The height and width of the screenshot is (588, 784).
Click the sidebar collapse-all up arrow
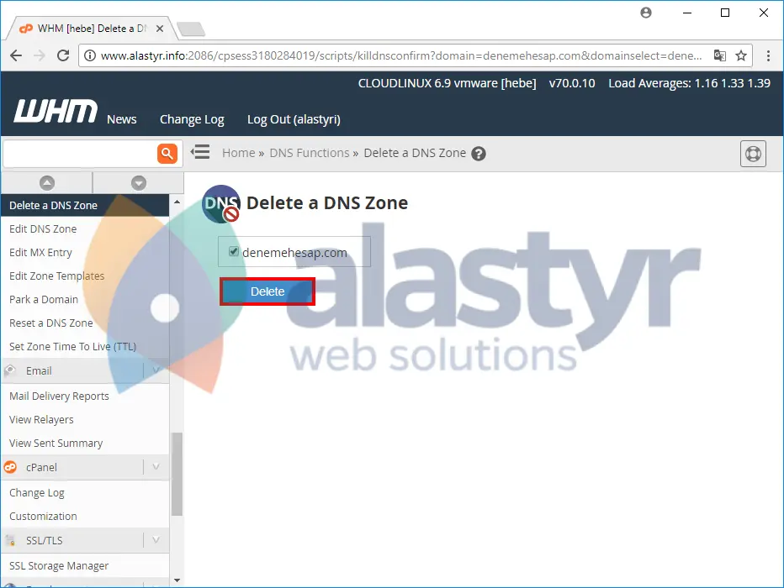[x=47, y=183]
